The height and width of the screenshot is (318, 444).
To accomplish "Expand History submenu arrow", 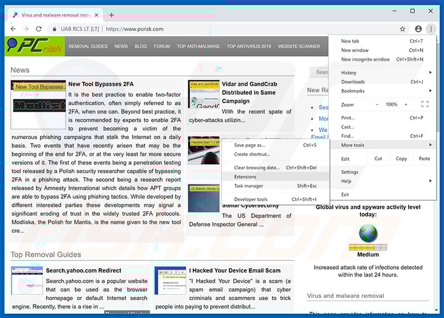I will coord(430,73).
